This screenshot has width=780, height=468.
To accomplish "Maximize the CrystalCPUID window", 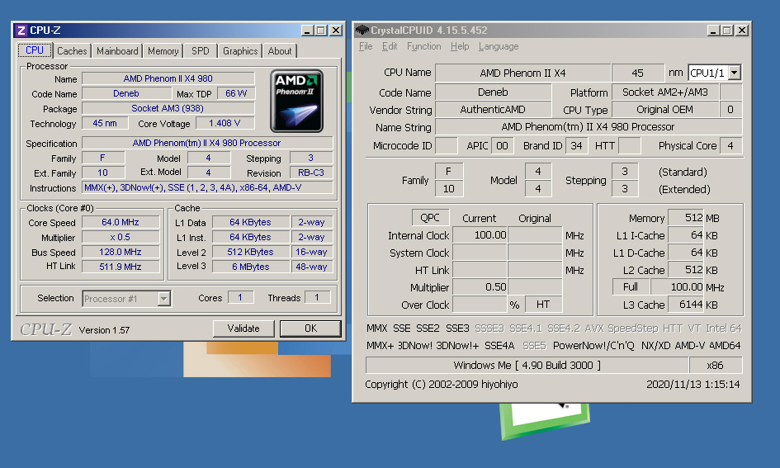I will point(727,31).
